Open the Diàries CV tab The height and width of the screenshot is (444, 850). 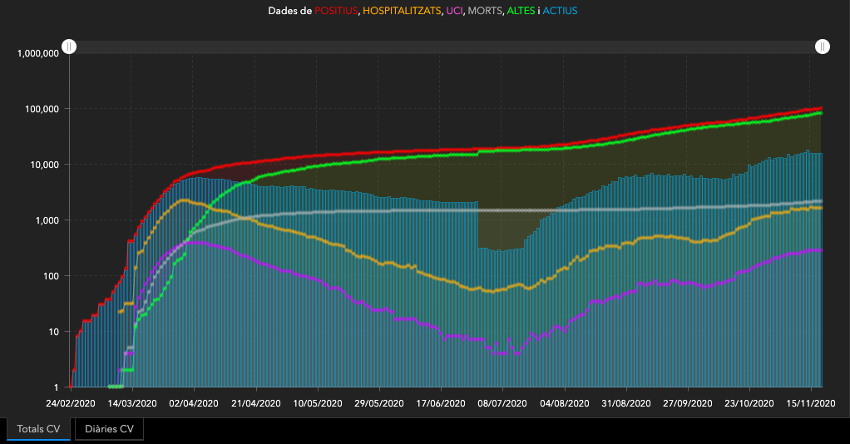tap(109, 429)
